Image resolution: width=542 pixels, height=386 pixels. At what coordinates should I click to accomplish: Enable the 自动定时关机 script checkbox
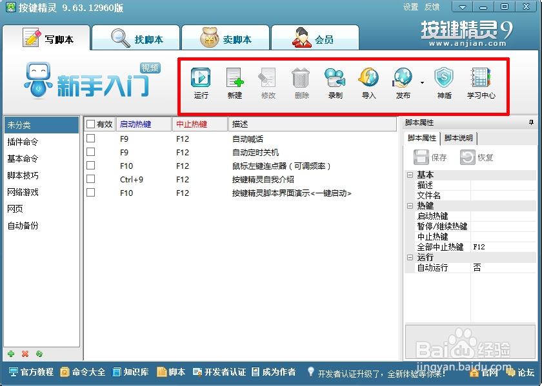[90, 152]
